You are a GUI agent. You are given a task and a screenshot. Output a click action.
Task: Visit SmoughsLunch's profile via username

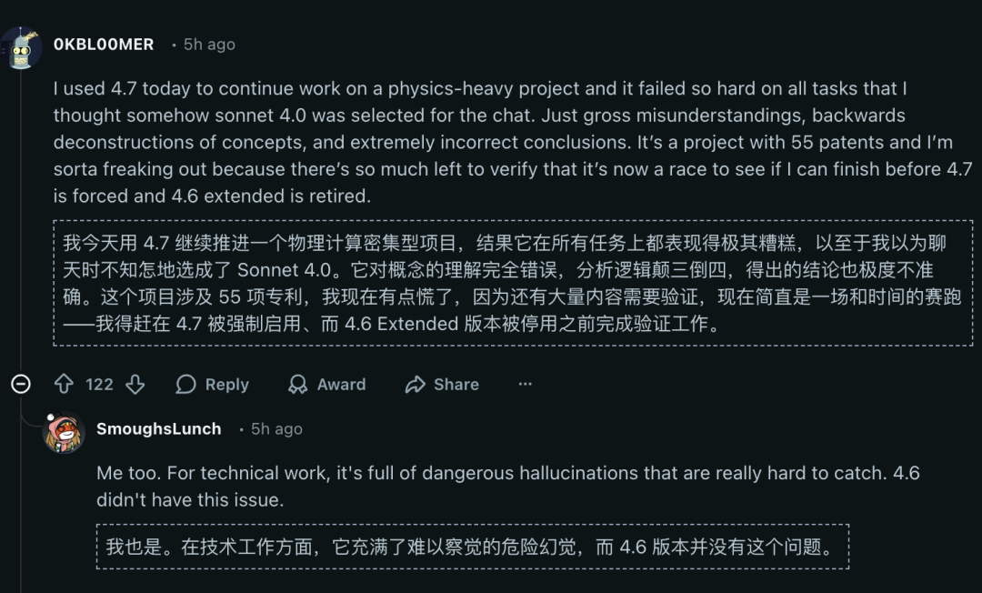click(x=158, y=428)
